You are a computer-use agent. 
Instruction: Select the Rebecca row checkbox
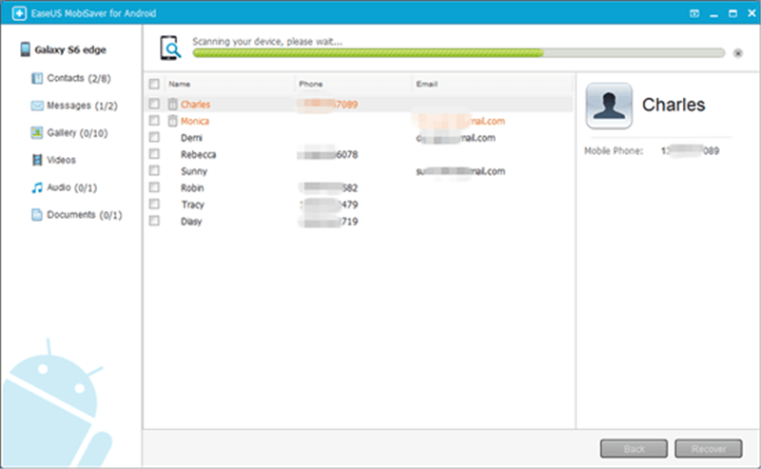(154, 154)
